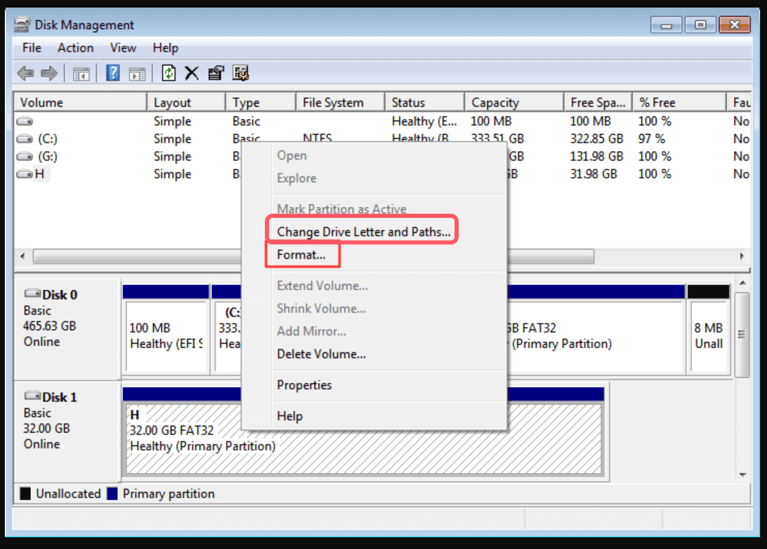Toggle the console tree pane icon
Image resolution: width=767 pixels, height=549 pixels.
click(x=81, y=73)
